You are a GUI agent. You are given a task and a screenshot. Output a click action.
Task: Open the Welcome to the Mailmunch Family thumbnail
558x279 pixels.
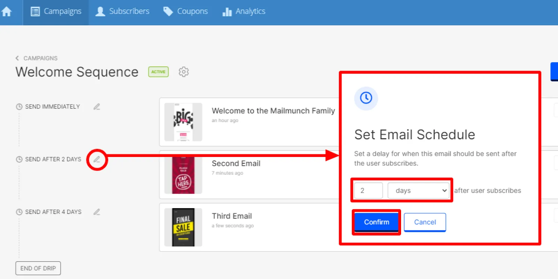(x=183, y=122)
